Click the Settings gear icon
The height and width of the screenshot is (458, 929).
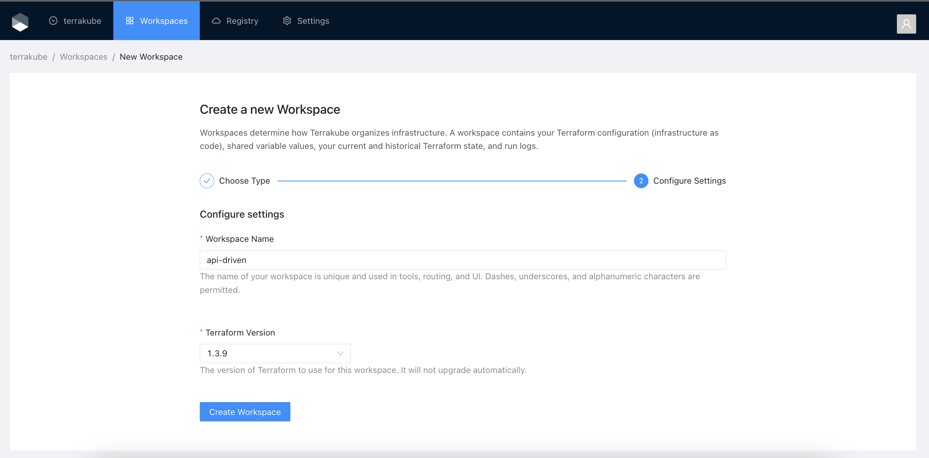coord(287,21)
